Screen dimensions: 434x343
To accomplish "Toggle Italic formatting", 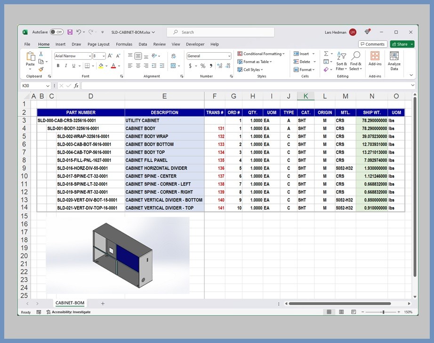I will coord(66,65).
